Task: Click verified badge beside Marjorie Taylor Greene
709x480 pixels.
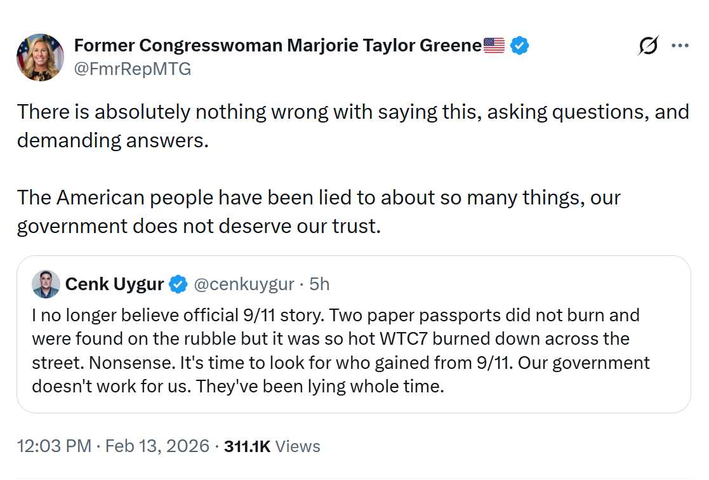Action: [x=520, y=46]
